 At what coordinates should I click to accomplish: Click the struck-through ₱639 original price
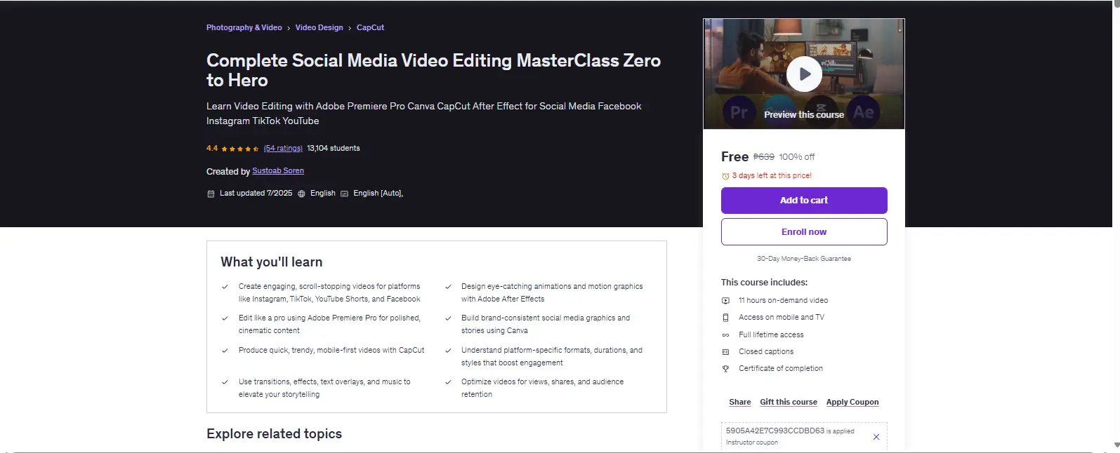(x=764, y=157)
